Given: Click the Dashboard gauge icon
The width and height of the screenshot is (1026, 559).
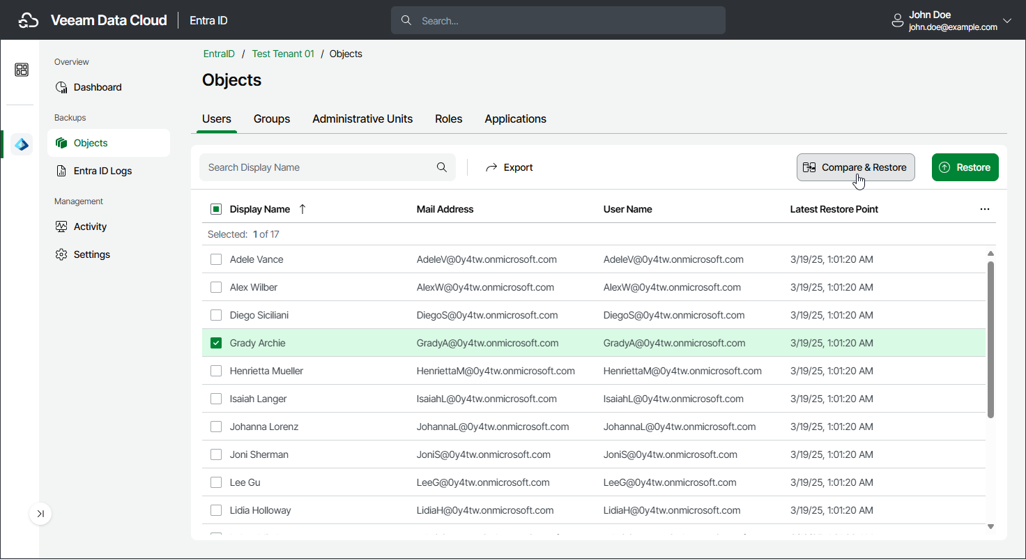Looking at the screenshot, I should click(61, 87).
